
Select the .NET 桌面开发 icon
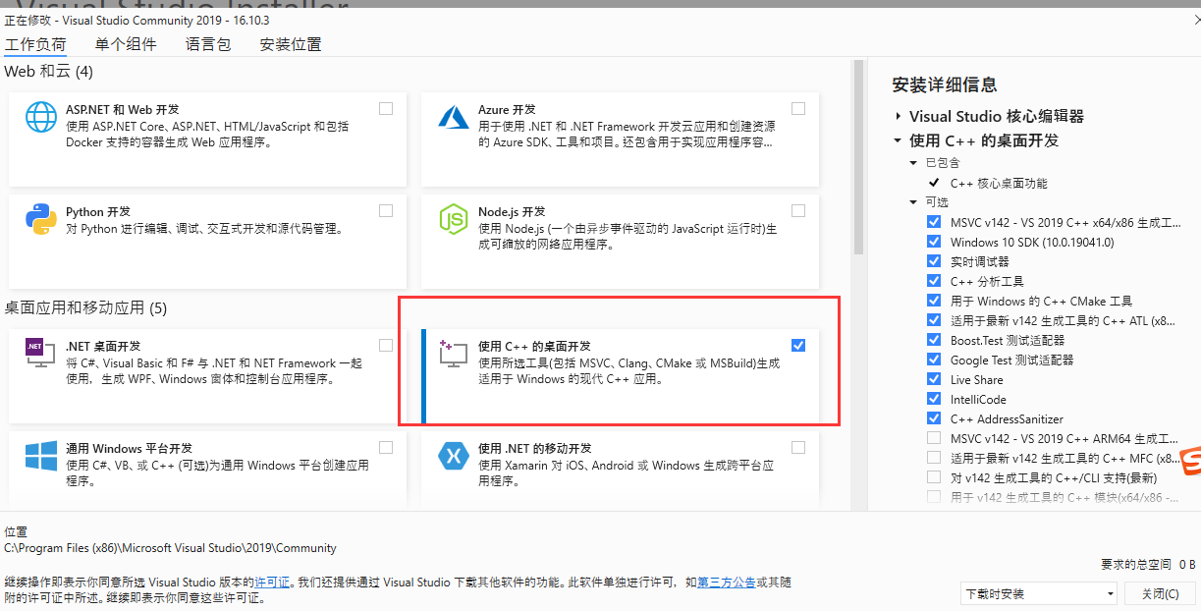39,354
